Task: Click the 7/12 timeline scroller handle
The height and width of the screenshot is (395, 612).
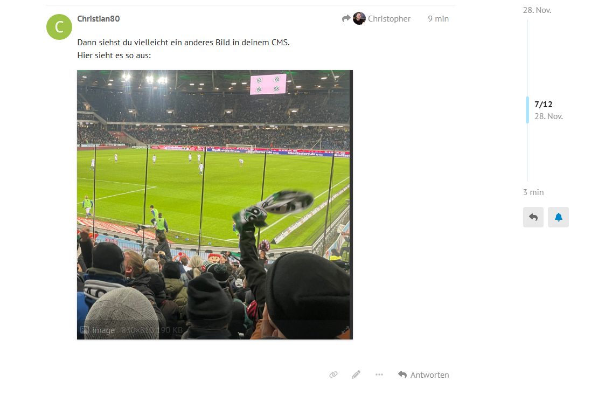Action: tap(528, 110)
